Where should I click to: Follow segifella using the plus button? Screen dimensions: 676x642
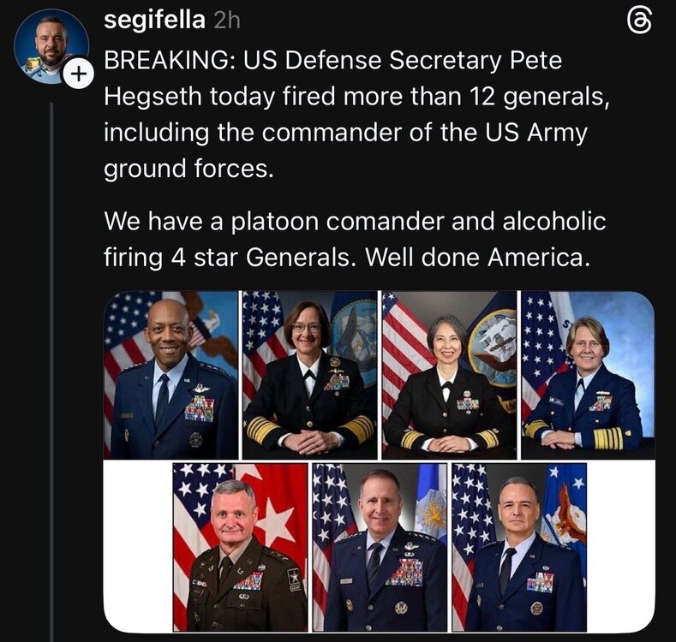pyautogui.click(x=78, y=74)
